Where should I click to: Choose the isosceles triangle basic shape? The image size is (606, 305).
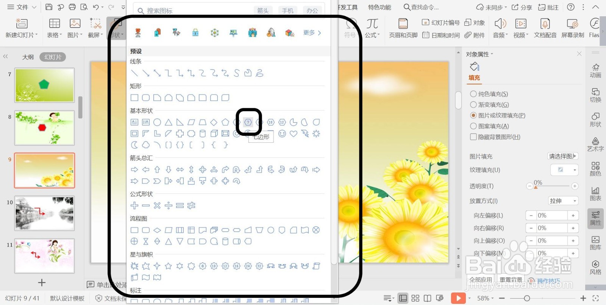pyautogui.click(x=169, y=122)
